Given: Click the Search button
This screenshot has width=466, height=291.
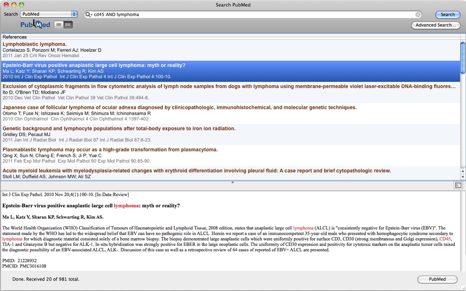Looking at the screenshot, I should click(447, 14).
